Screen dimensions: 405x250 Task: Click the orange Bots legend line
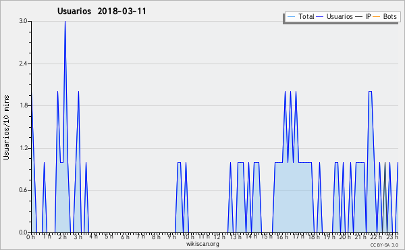pos(377,17)
